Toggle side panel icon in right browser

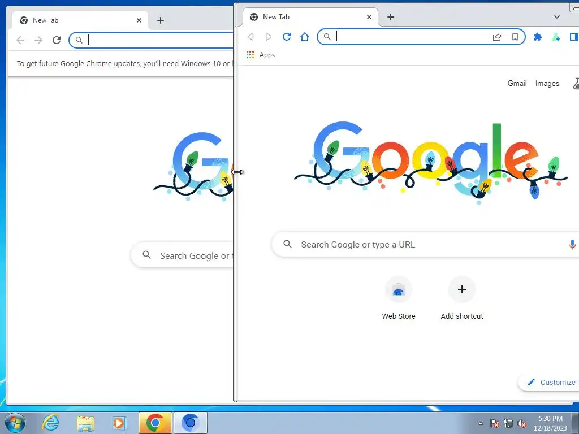573,37
